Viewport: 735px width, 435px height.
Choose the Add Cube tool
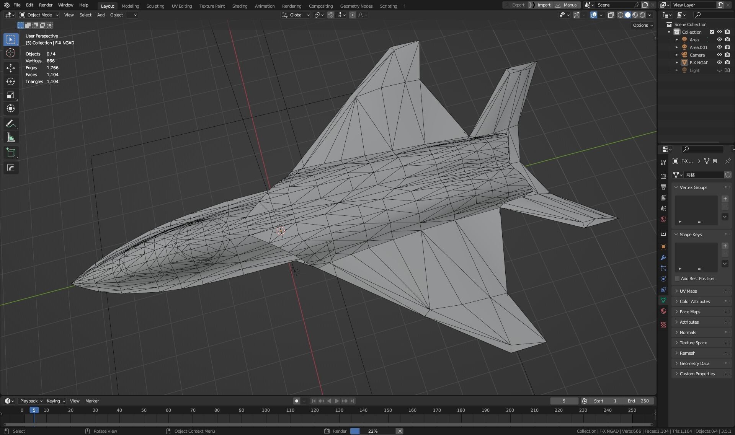point(11,153)
